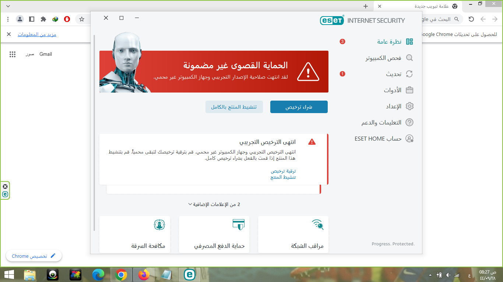The height and width of the screenshot is (282, 503).
Task: Click the Chrome reload button
Action: (471, 19)
